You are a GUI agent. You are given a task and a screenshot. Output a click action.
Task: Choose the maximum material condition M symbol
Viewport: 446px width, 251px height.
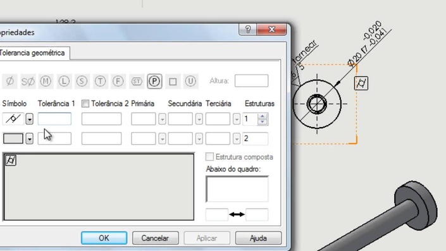pyautogui.click(x=46, y=82)
